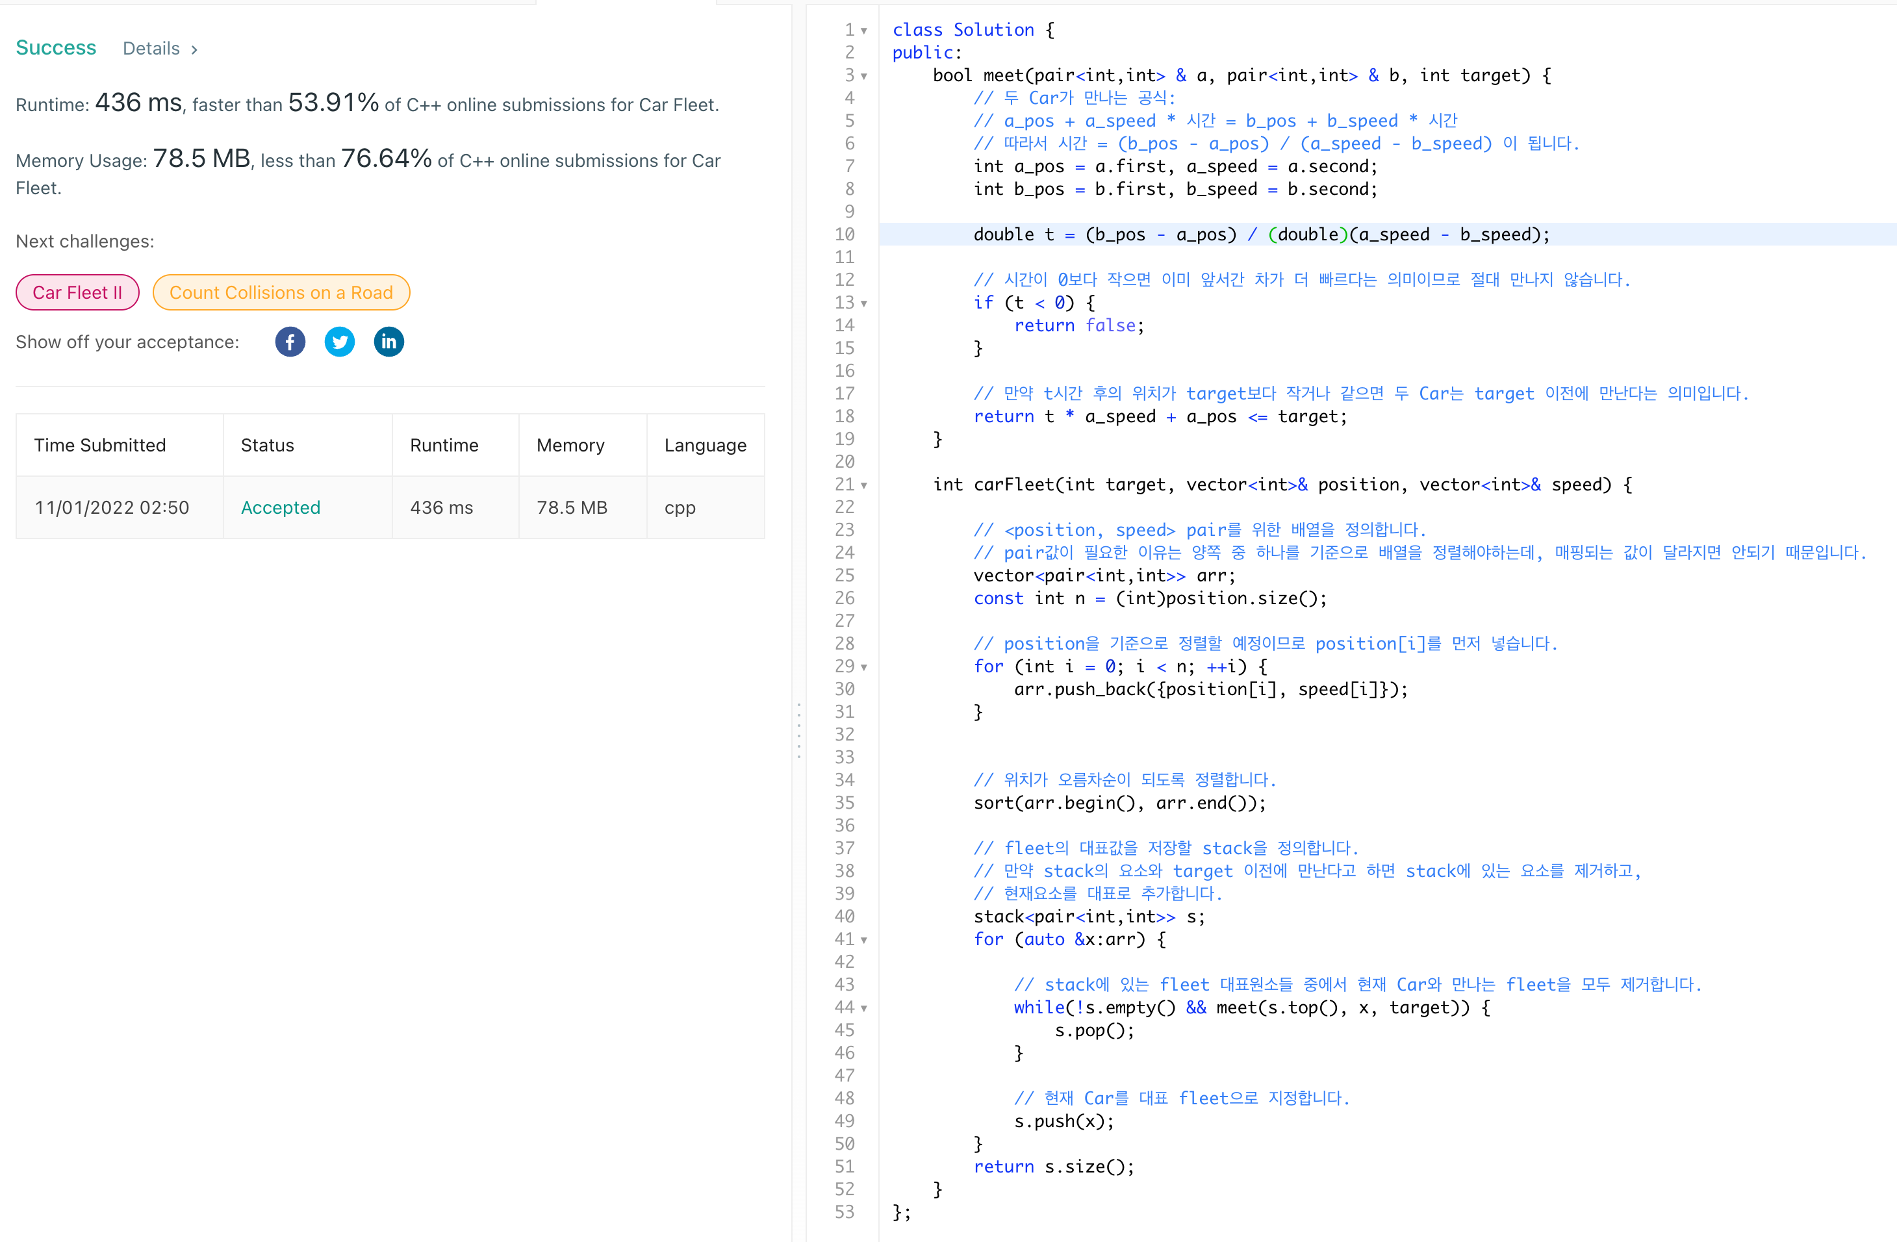Screen dimensions: 1897x1242
Task: Collapse while loop fold arrow at line 44
Action: click(x=864, y=1008)
